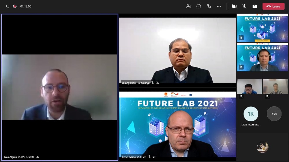Toggle the camera on or off
The height and width of the screenshot is (162, 289).
pyautogui.click(x=234, y=6)
